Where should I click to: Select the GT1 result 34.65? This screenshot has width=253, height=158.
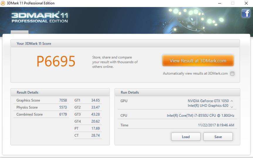click(95, 100)
